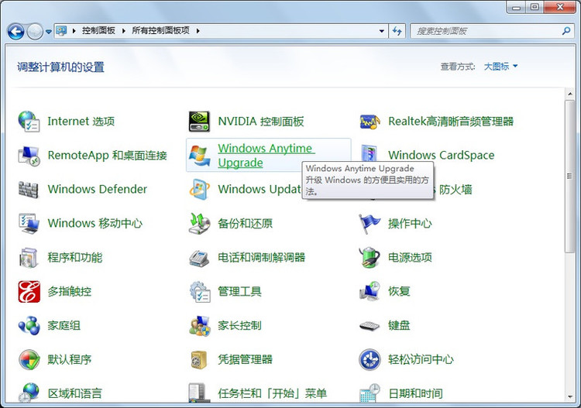Image resolution: width=581 pixels, height=408 pixels.
Task: Open the 大图标 view mode dropdown
Action: [500, 67]
